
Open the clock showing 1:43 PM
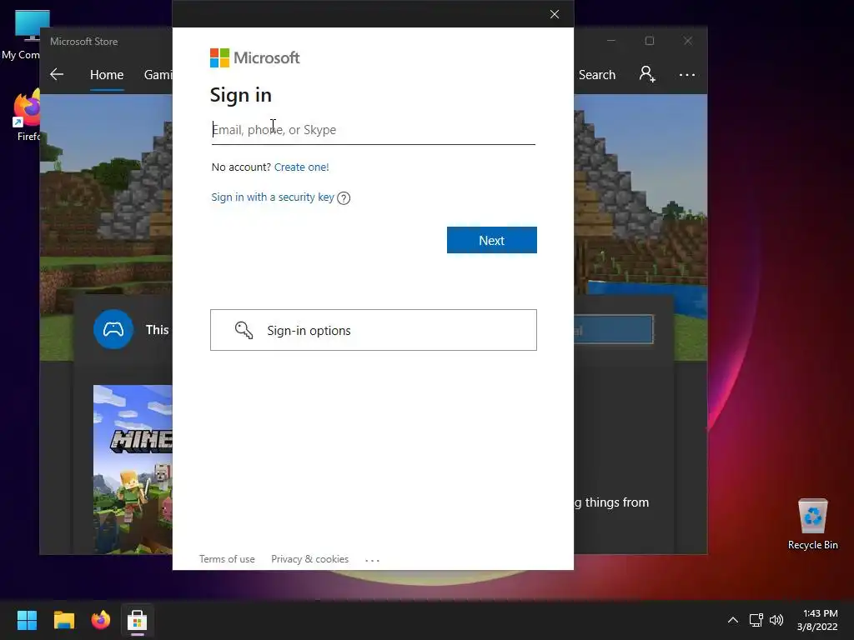pyautogui.click(x=817, y=620)
